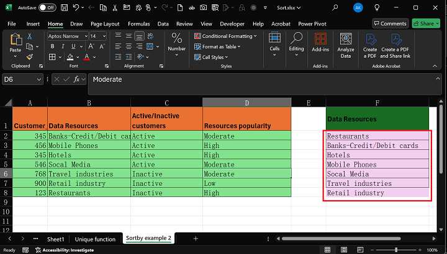Click the Insert Function fx icon
The width and height of the screenshot is (447, 254).
77,79
